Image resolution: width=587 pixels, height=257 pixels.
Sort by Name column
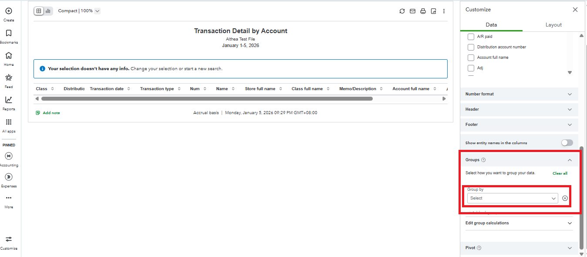233,89
